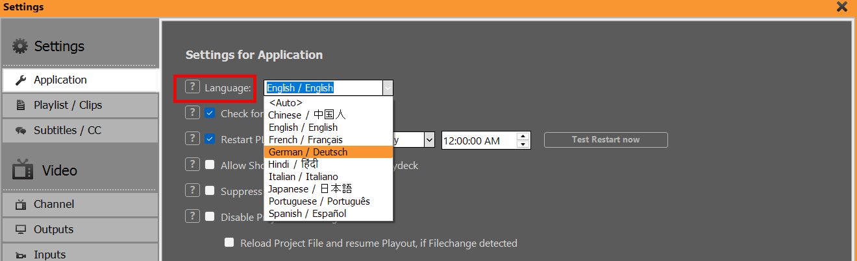Collapse the Language dropdown arrow

(388, 88)
